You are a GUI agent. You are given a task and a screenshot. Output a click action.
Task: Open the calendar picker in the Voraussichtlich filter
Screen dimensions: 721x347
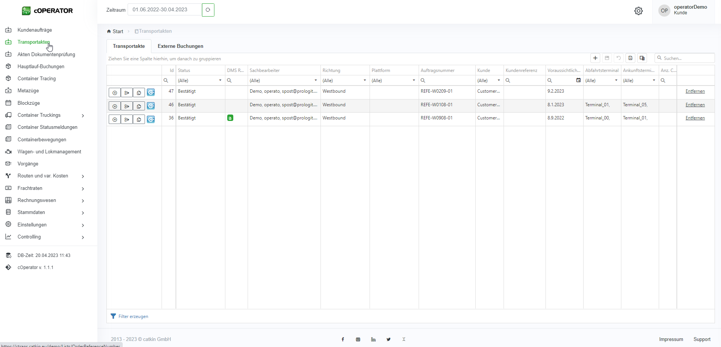point(578,80)
